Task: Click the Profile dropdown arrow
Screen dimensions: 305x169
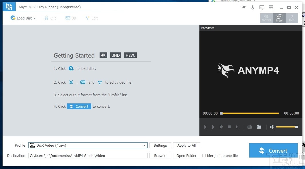Action: [x=144, y=145]
